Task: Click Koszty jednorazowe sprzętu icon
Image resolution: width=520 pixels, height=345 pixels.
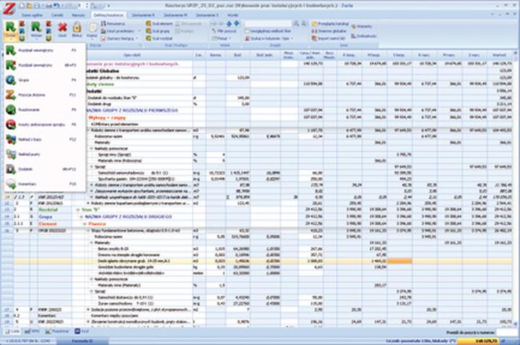Action: (x=11, y=124)
